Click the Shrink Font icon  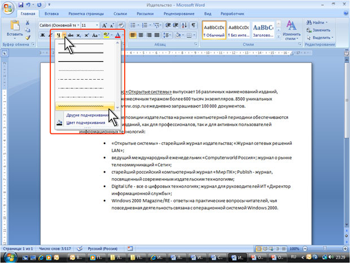tap(112, 25)
